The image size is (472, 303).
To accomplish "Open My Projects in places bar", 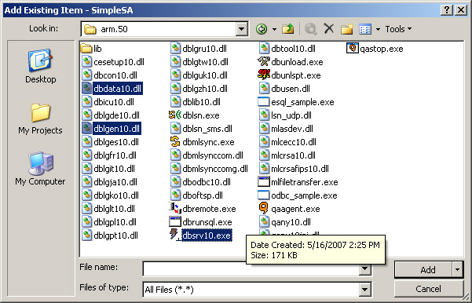I will point(40,119).
